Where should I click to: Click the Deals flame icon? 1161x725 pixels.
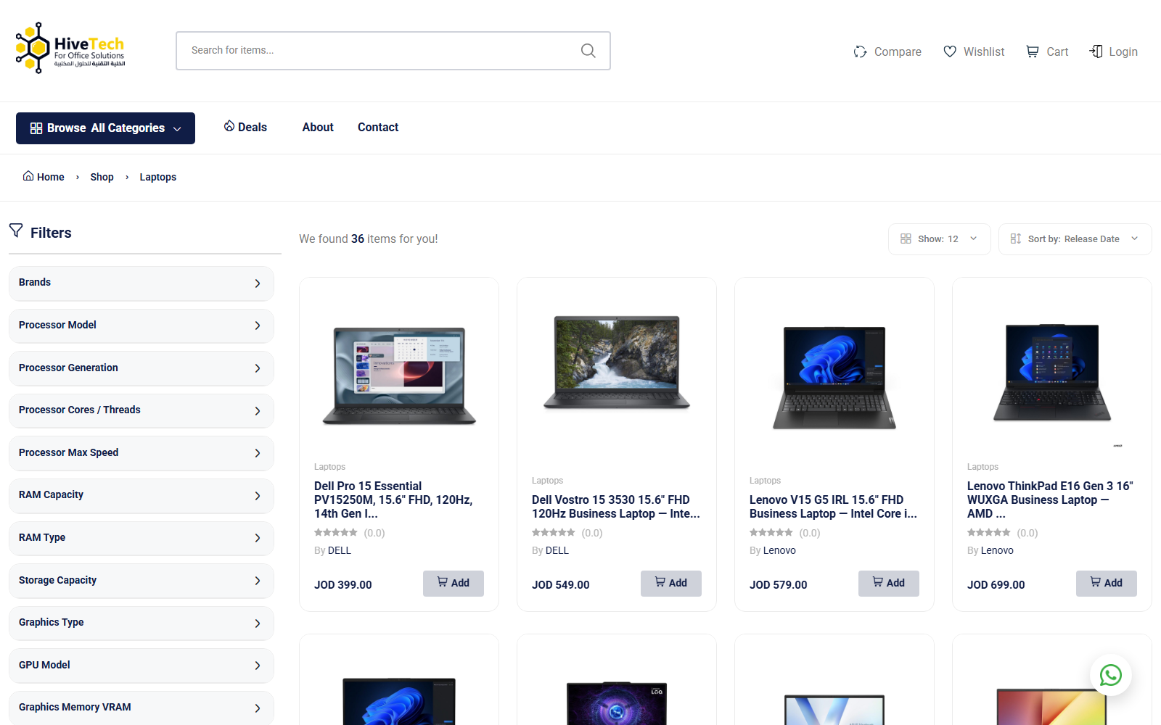(229, 126)
